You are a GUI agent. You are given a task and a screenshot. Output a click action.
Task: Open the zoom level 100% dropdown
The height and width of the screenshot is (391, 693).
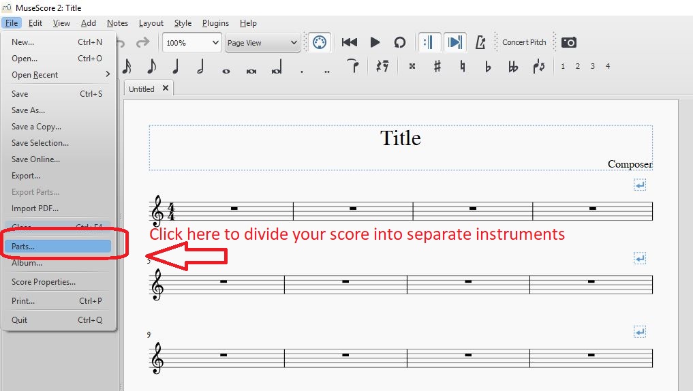[192, 42]
